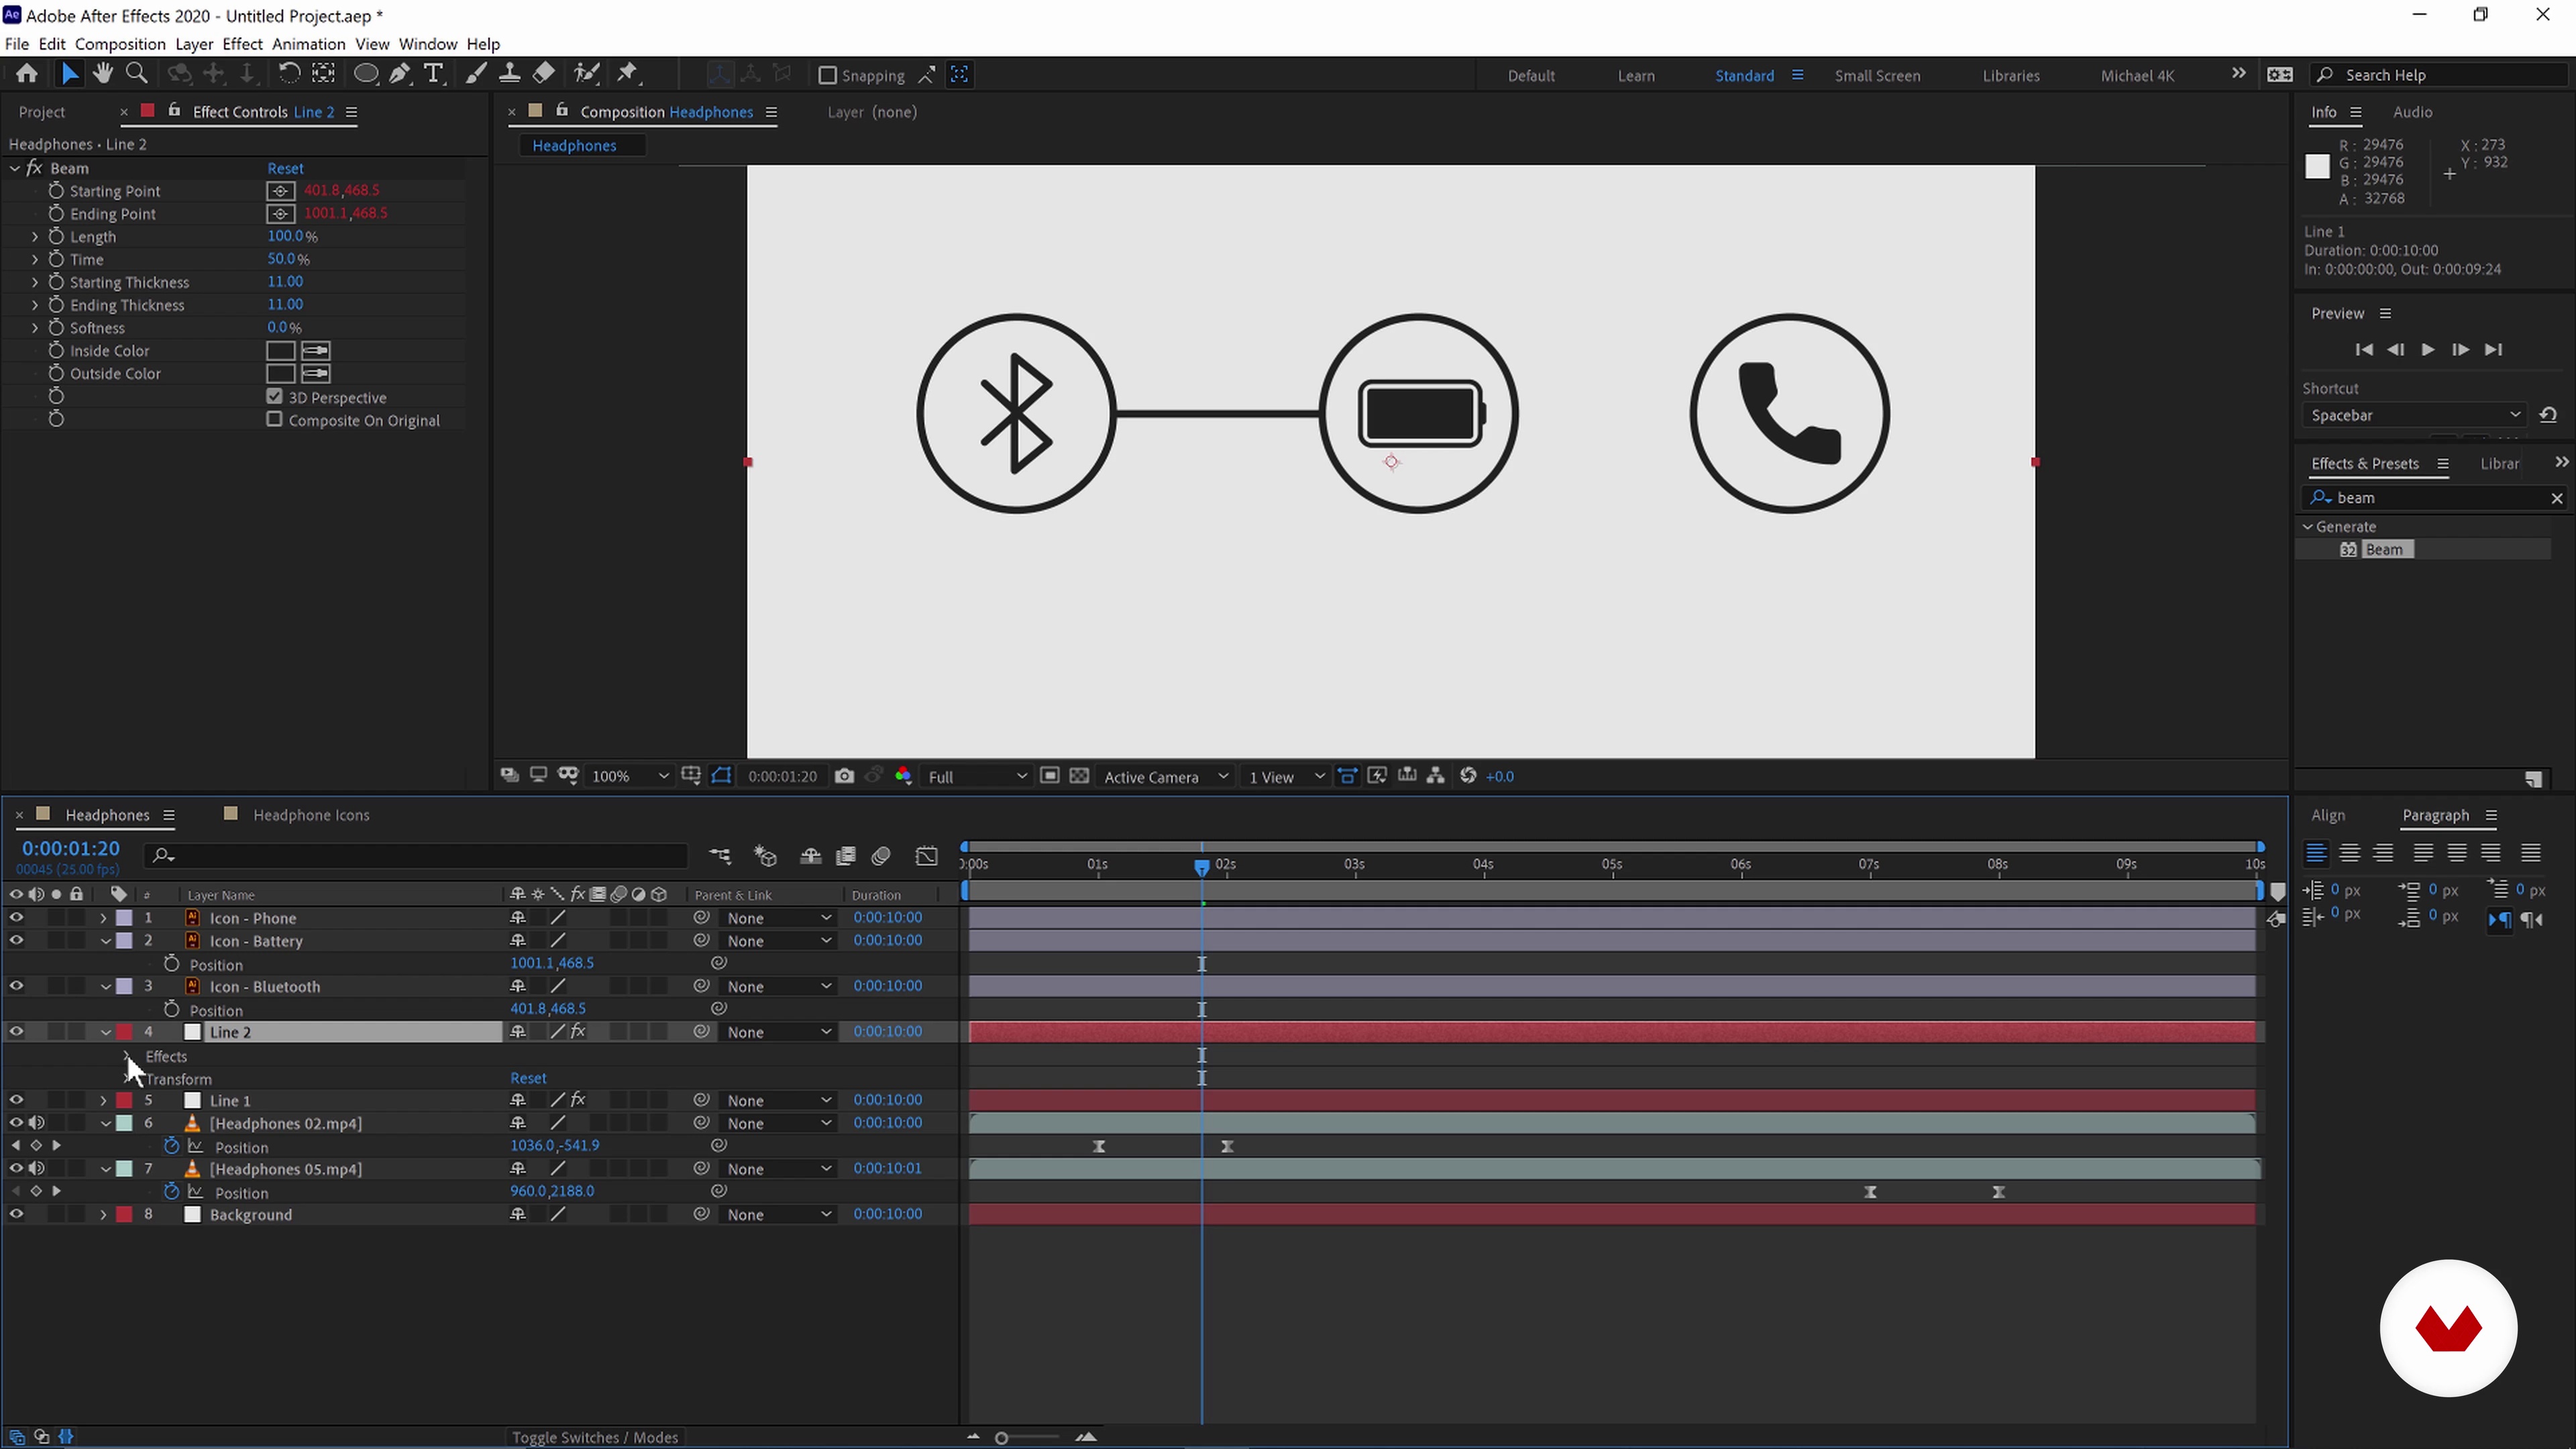Reset the Beam effect

pyautogui.click(x=285, y=168)
